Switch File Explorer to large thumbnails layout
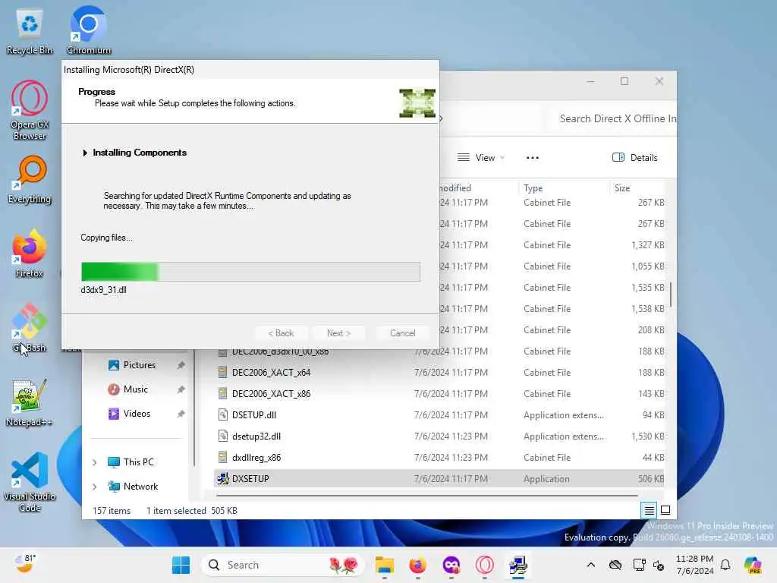777x583 pixels. 665,510
